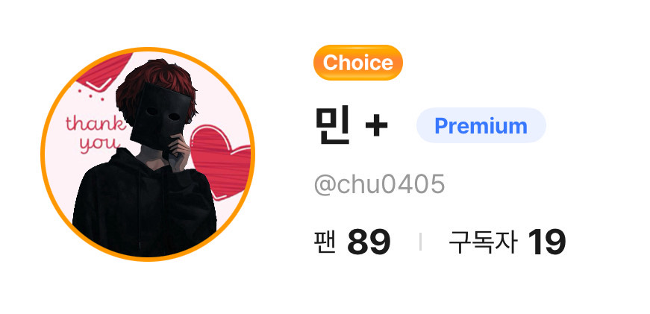Screen dimensions: 650x314
Task: Click the plus sign beside 민
Action: coord(376,126)
